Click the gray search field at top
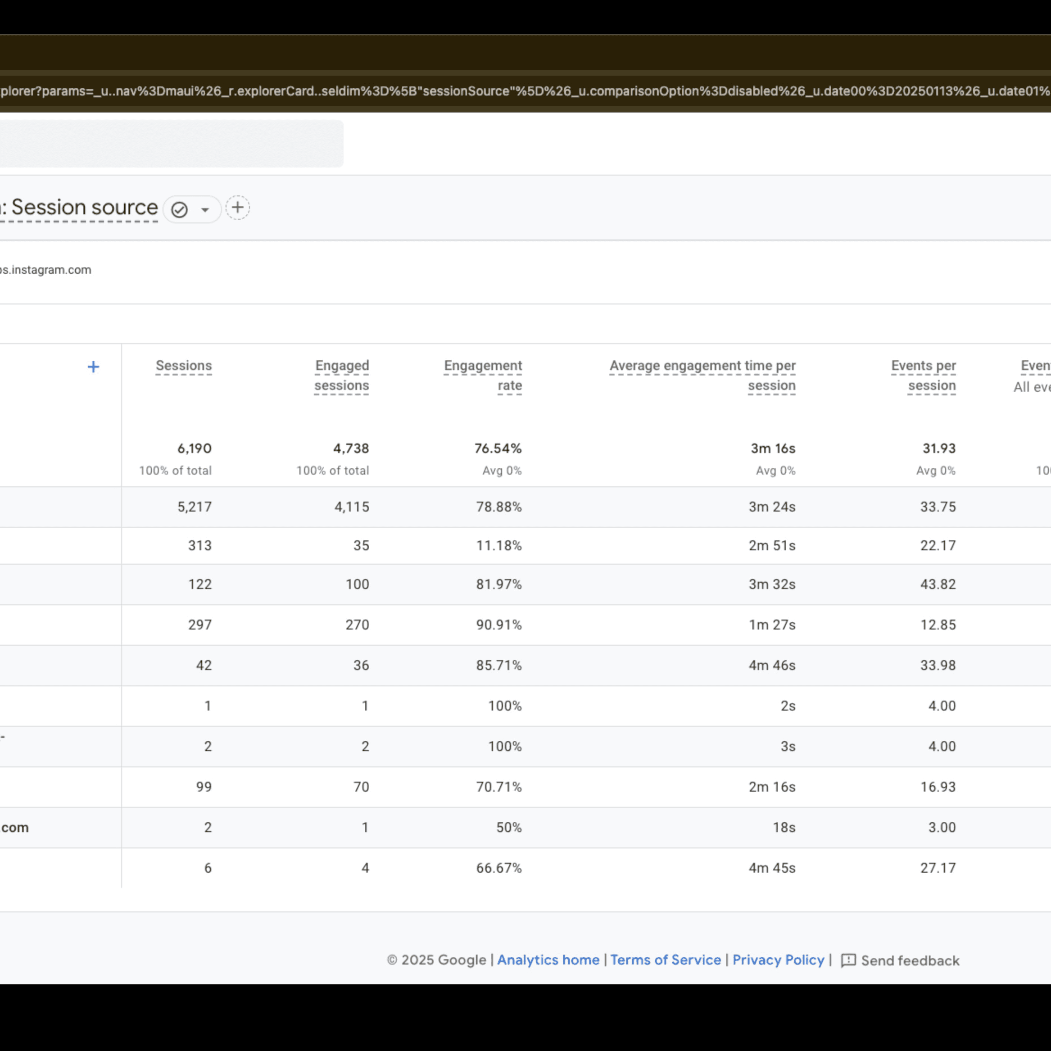The width and height of the screenshot is (1051, 1051). pos(172,143)
